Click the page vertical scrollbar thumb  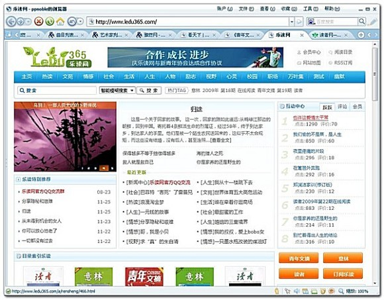(x=375, y=74)
